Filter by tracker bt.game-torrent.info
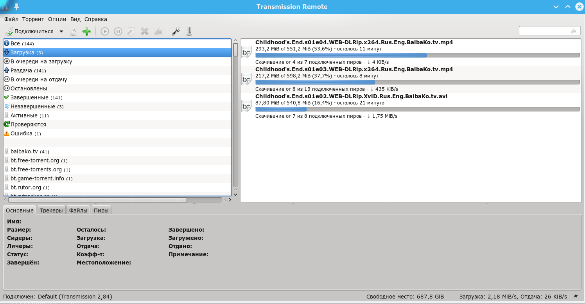Image resolution: width=585 pixels, height=304 pixels. tap(117, 178)
